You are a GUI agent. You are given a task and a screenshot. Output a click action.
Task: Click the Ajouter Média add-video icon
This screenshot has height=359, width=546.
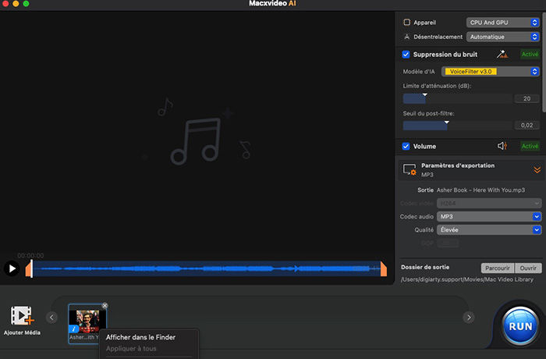pos(23,315)
